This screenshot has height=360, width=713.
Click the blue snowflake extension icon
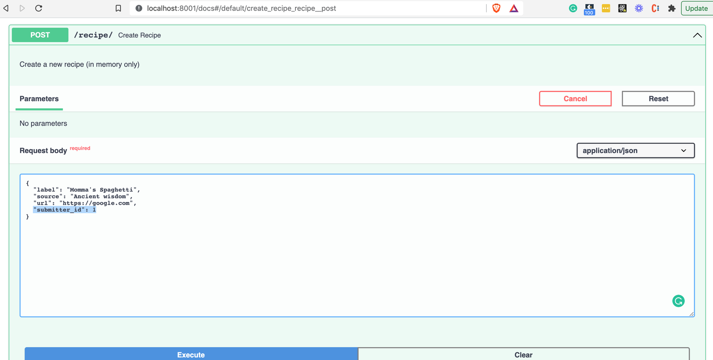tap(639, 8)
